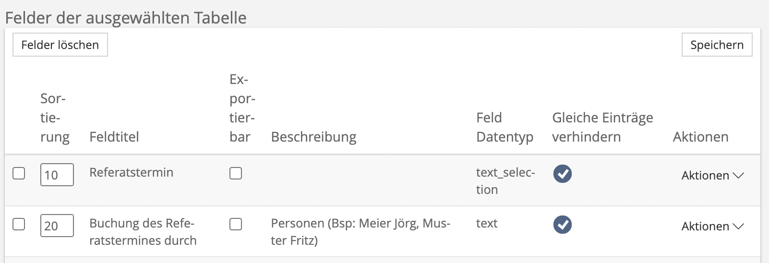Select the Referatstermin row checkbox

coord(19,173)
